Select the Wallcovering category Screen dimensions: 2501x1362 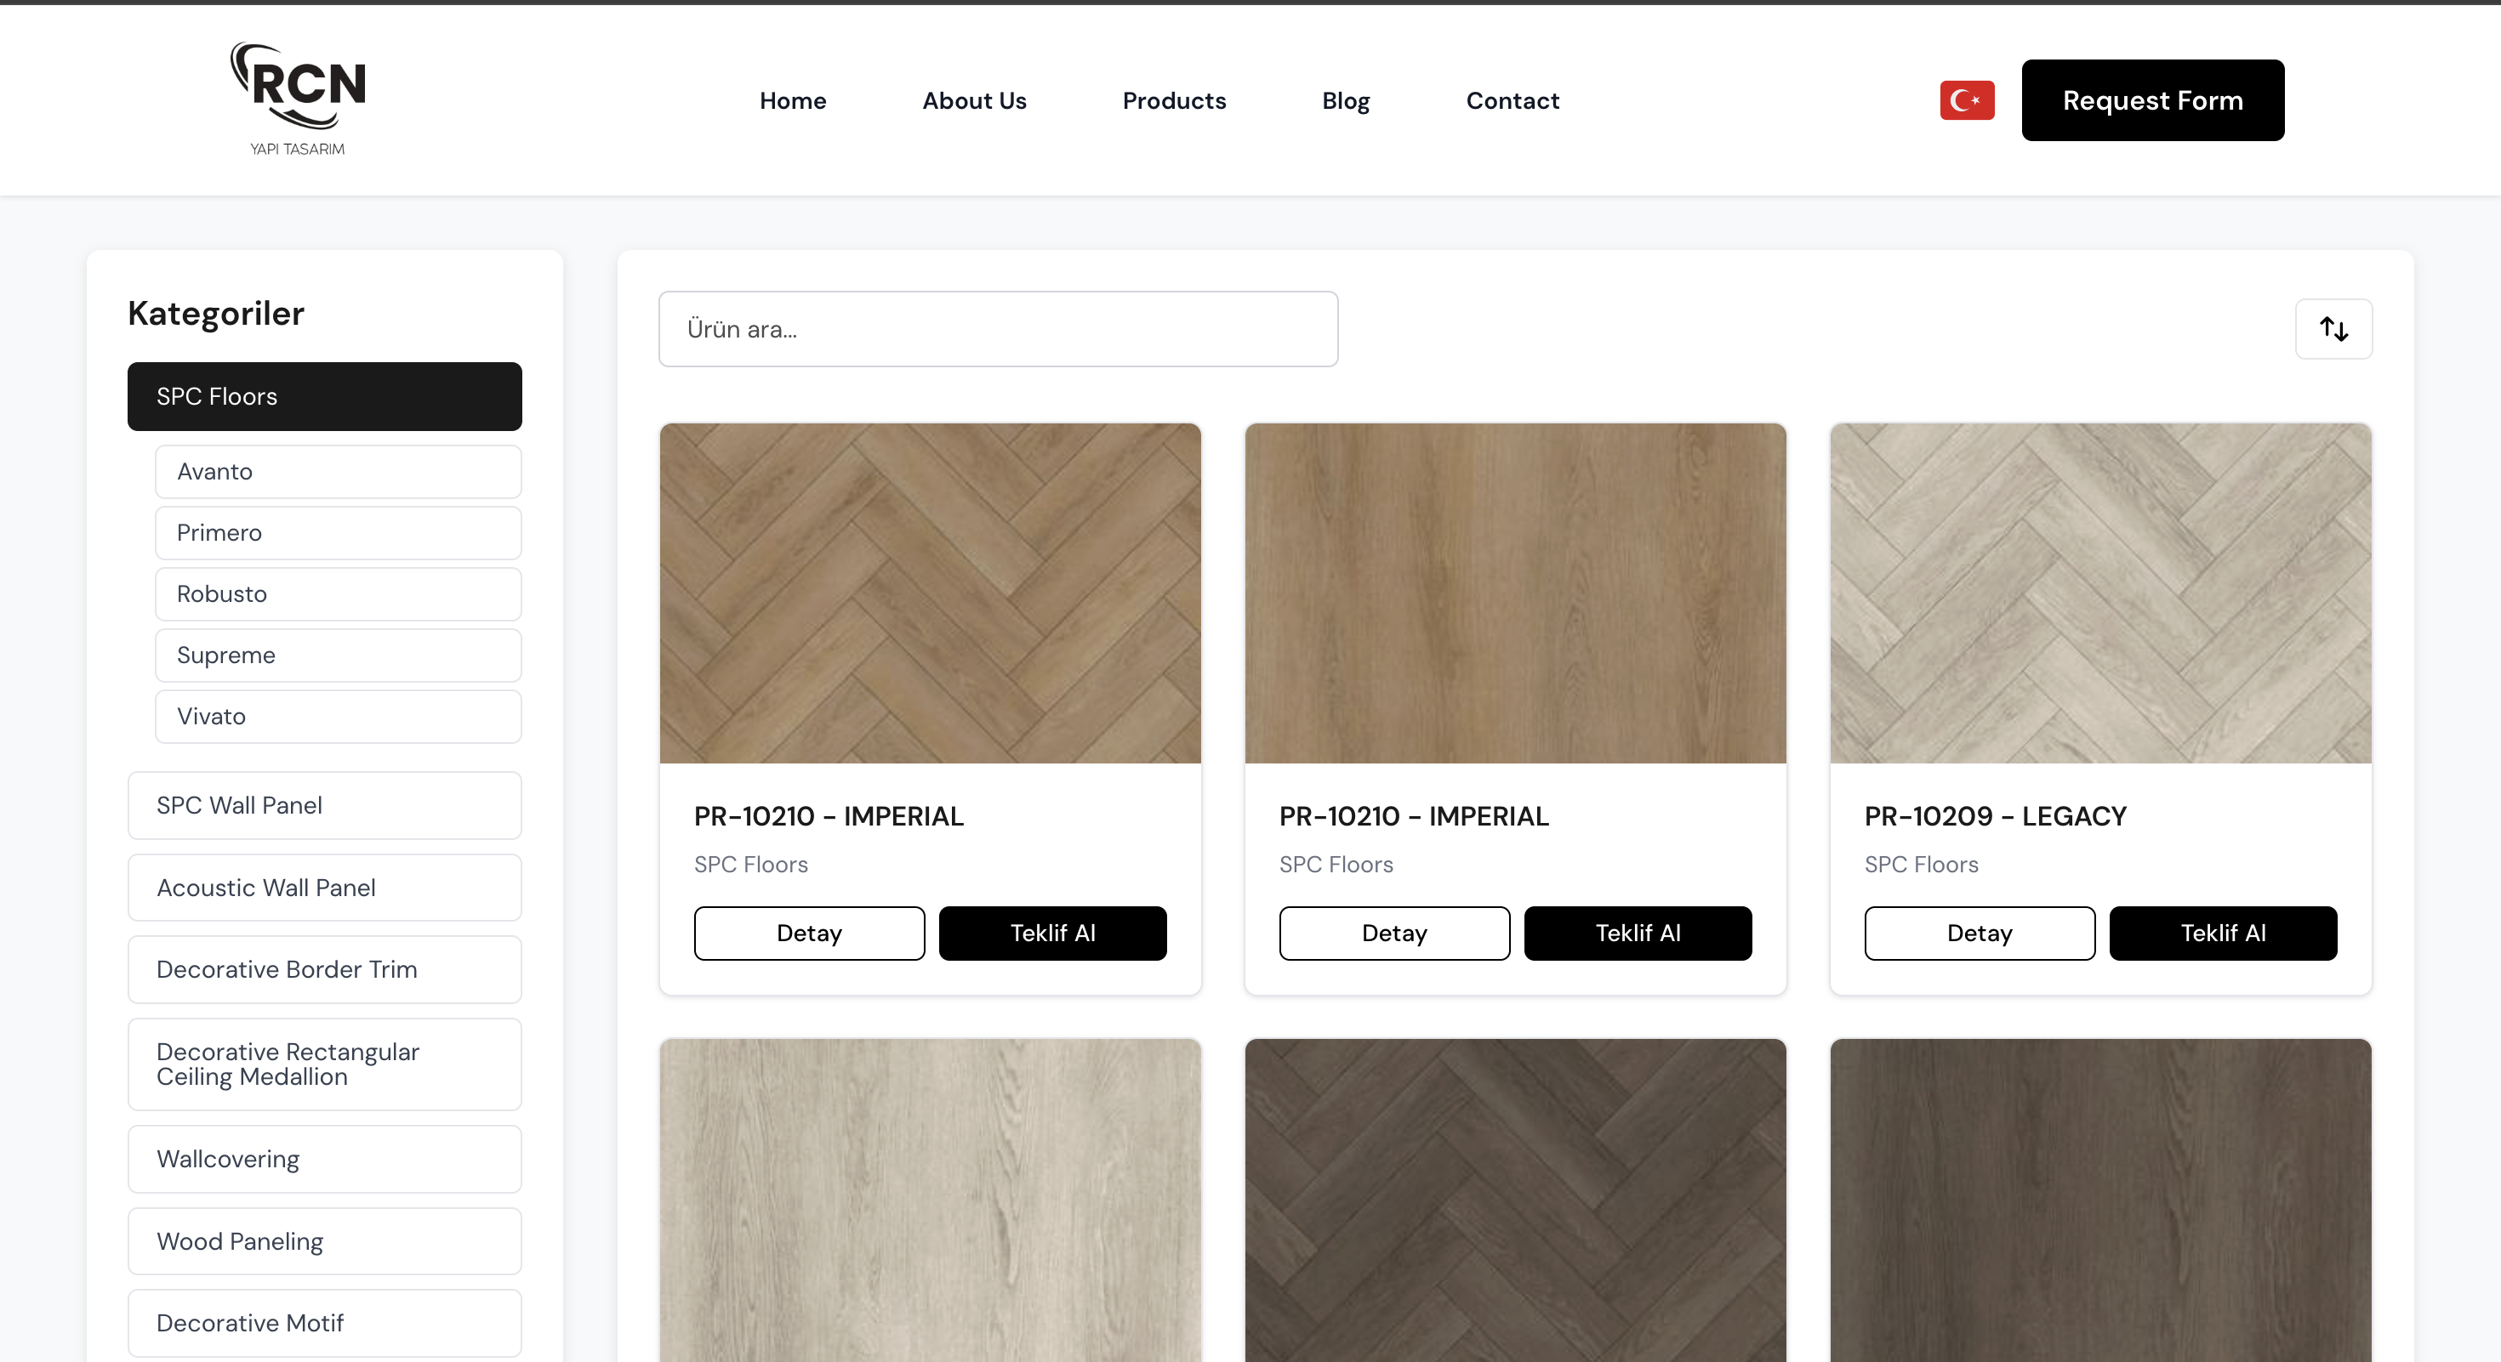coord(324,1158)
